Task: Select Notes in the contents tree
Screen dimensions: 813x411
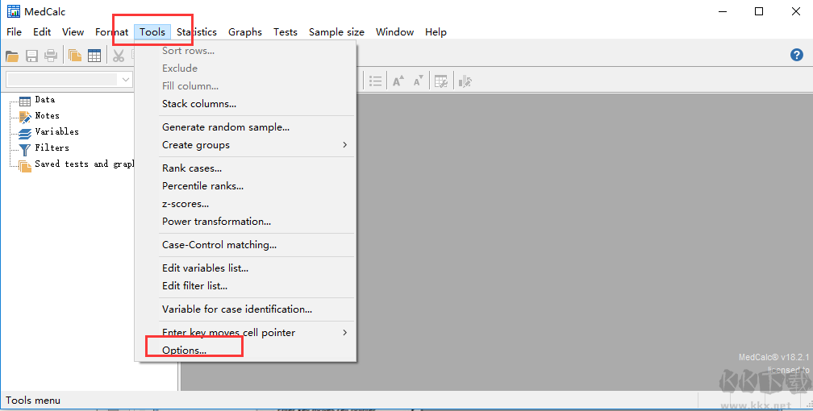Action: click(47, 115)
